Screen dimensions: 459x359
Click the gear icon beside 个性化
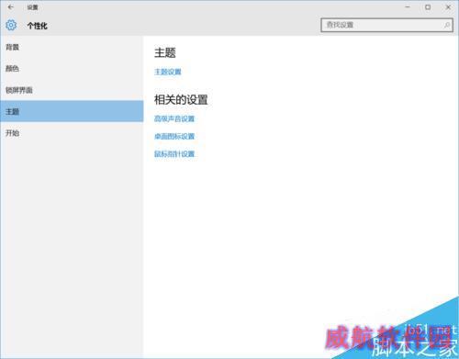coord(11,25)
